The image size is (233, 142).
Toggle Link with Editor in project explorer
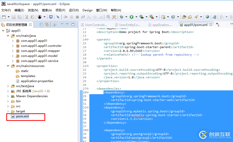pos(47,24)
